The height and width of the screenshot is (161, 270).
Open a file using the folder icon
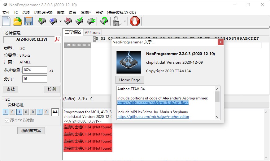18,21
